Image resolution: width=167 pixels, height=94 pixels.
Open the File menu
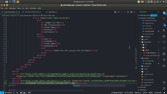(x=2, y=8)
